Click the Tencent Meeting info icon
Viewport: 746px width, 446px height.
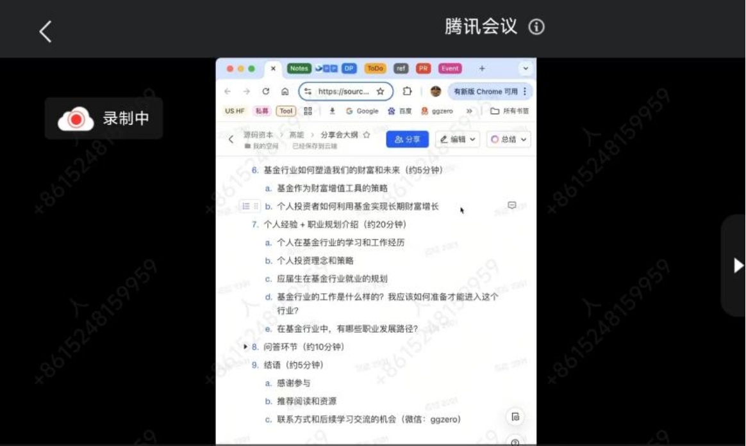click(x=536, y=27)
